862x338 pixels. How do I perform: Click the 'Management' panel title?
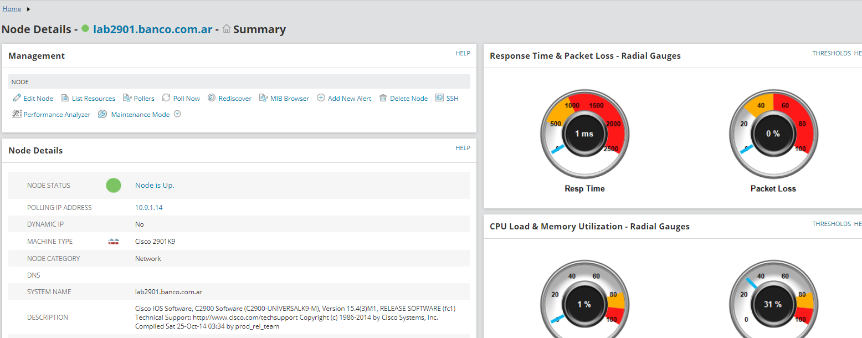click(37, 56)
